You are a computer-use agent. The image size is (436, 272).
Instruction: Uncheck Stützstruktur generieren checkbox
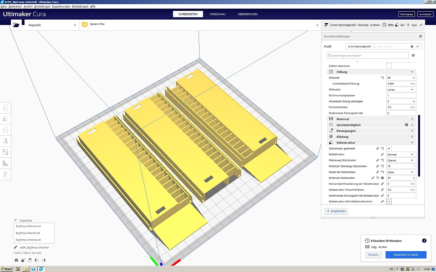pos(389,148)
